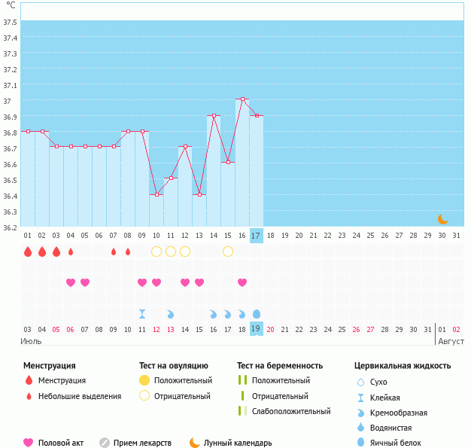Image resolution: width=471 pixels, height=448 pixels.
Task: Click the egg white fluid icon on day 17
Action: point(257,313)
